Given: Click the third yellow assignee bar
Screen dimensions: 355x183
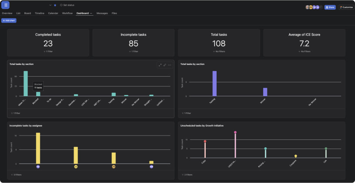Looking at the screenshot, I should [x=114, y=158].
